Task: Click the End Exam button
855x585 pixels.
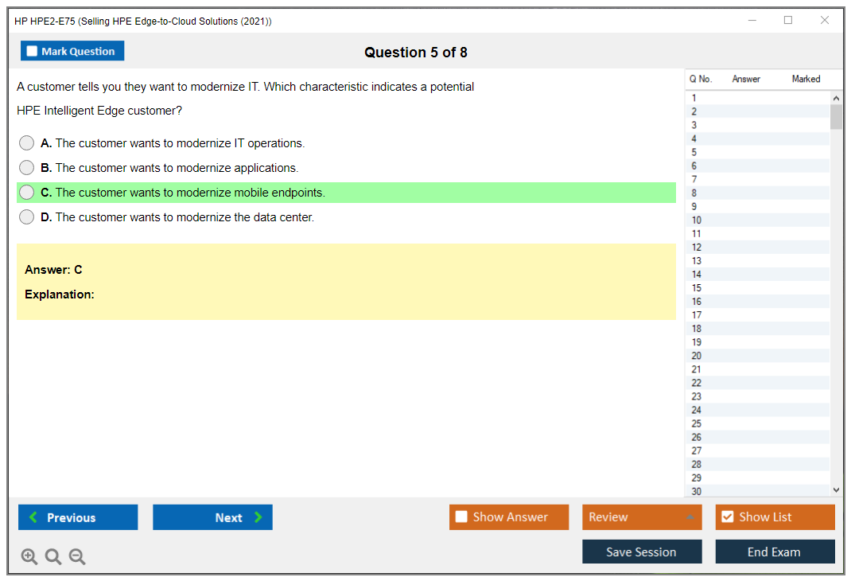Action: [775, 552]
